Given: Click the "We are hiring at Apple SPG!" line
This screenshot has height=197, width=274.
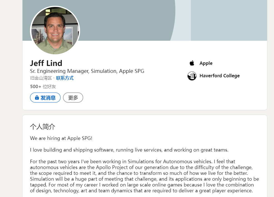Looking at the screenshot, I should (x=61, y=138).
